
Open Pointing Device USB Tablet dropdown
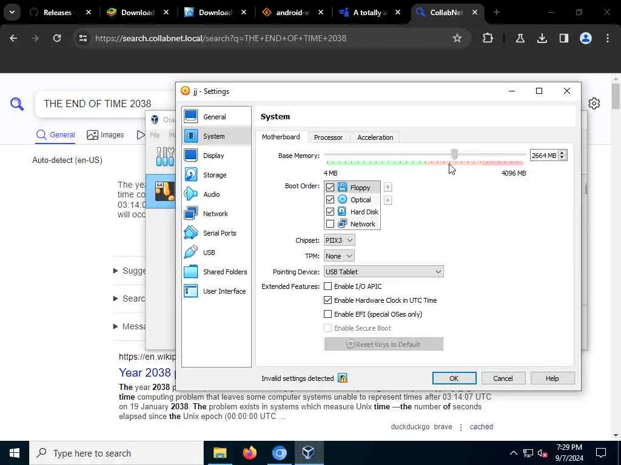[384, 272]
